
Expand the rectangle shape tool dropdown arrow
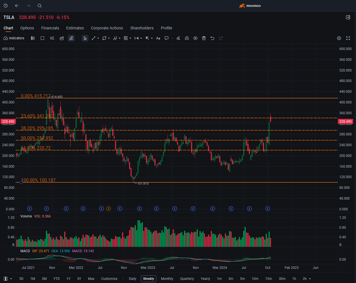coord(109,38)
